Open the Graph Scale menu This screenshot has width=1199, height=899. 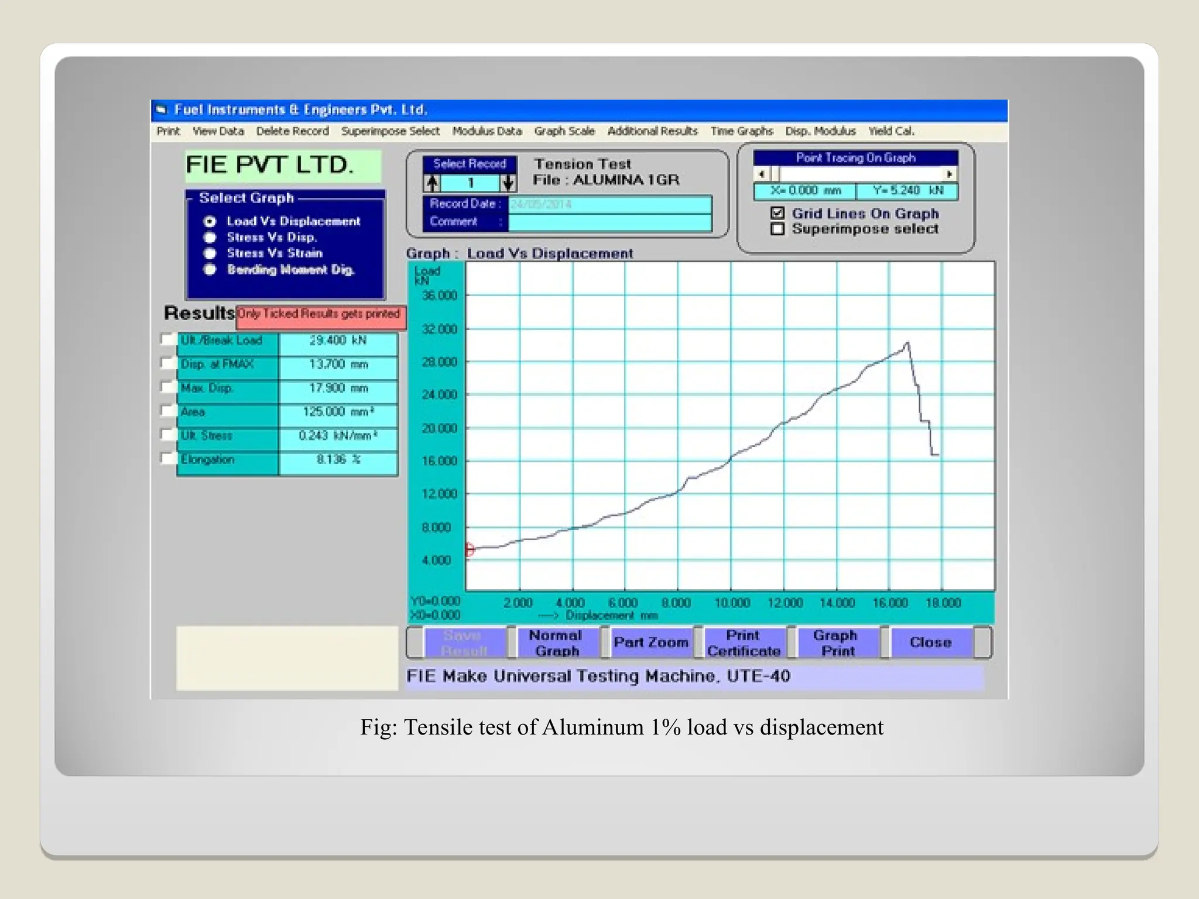564,131
